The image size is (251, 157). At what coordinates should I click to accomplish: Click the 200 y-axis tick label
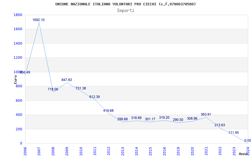[19, 129]
